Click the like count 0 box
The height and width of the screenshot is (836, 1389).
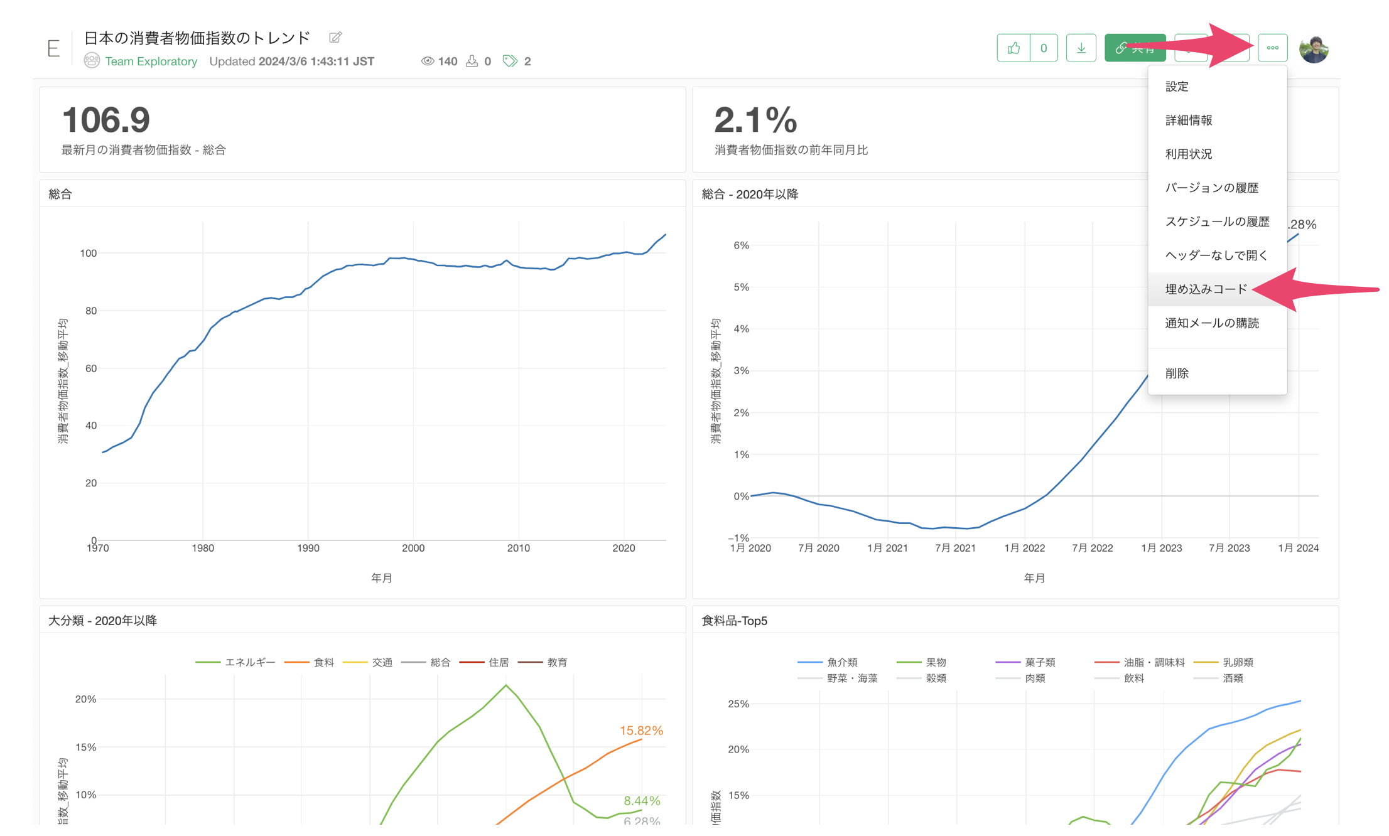(x=1044, y=48)
